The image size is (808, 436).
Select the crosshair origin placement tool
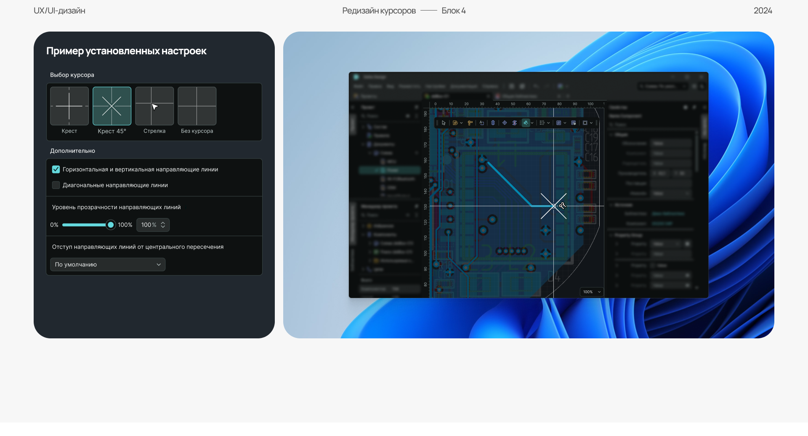505,123
